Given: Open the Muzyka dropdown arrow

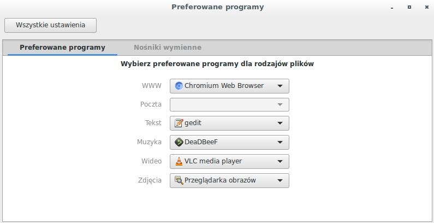Looking at the screenshot, I should (280, 143).
